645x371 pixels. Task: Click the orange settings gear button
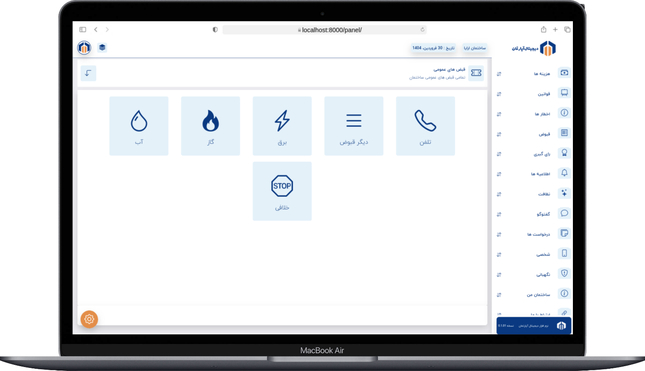click(89, 319)
